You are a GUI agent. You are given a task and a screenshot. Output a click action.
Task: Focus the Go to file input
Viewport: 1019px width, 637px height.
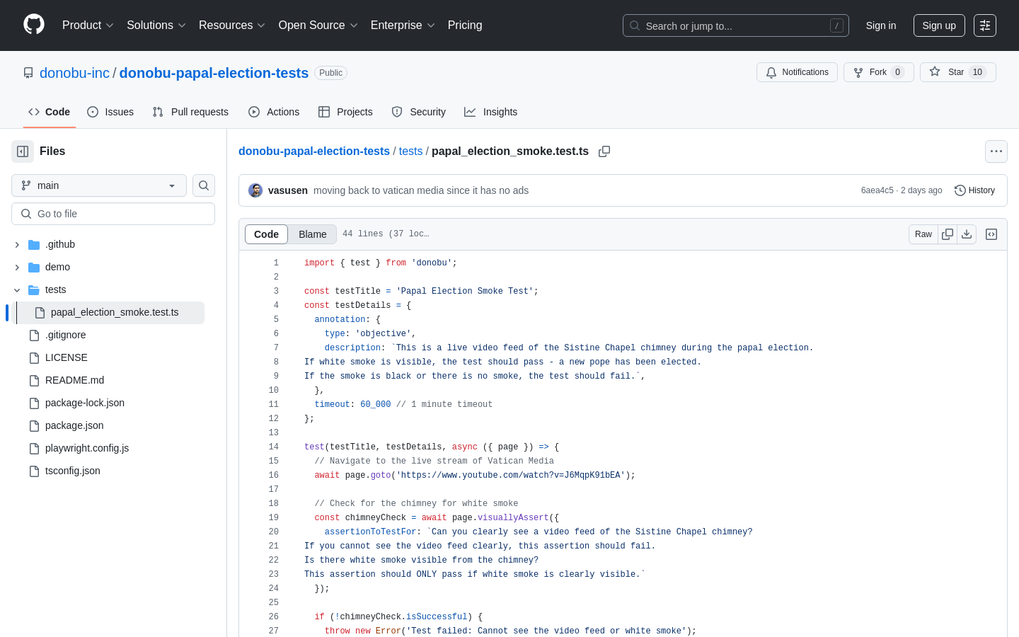113,214
